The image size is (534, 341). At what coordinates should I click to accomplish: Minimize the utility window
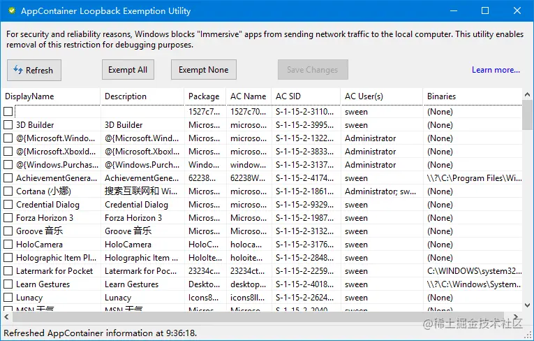454,10
